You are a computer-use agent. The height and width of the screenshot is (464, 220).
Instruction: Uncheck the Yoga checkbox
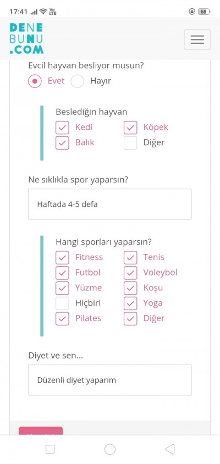pos(130,303)
